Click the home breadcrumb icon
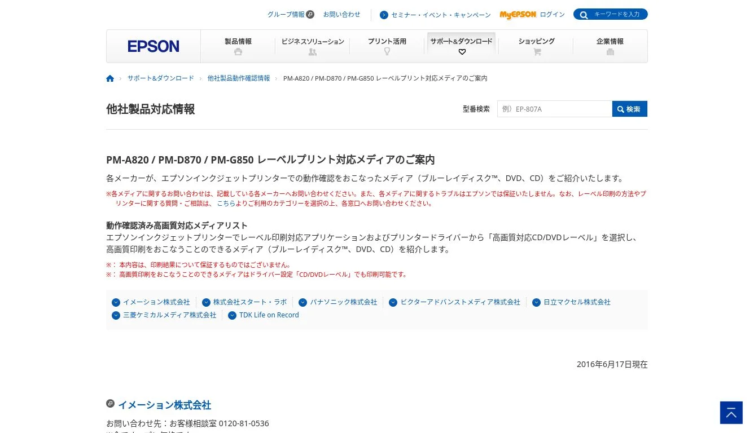 point(110,78)
